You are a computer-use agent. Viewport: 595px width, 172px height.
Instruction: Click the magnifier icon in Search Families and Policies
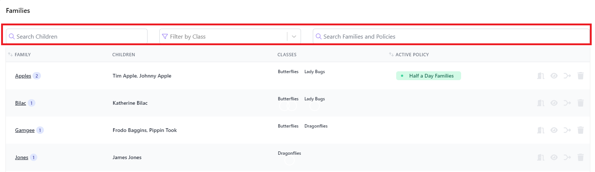pyautogui.click(x=319, y=36)
